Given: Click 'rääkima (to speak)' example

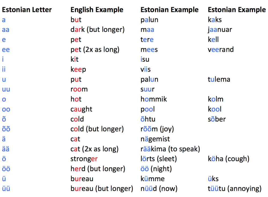Looking at the screenshot, I should coord(170,149).
